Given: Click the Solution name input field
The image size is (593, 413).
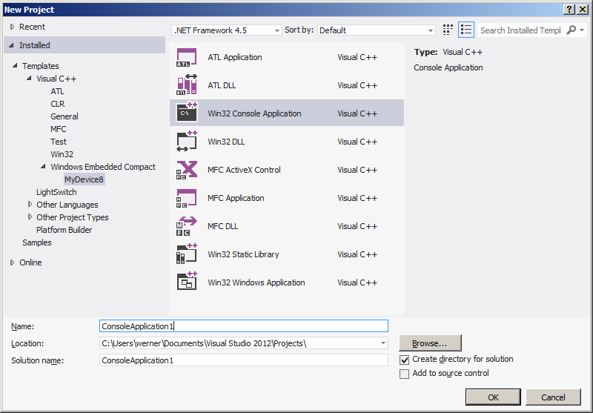Looking at the screenshot, I should pos(244,360).
